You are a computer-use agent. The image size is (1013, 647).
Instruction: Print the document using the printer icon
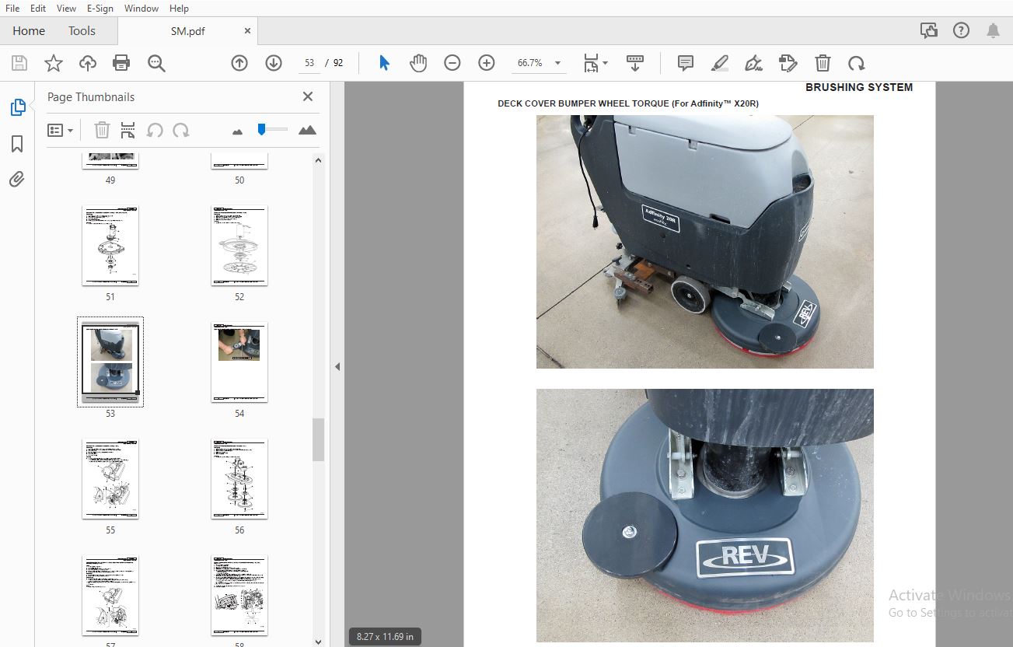click(121, 64)
